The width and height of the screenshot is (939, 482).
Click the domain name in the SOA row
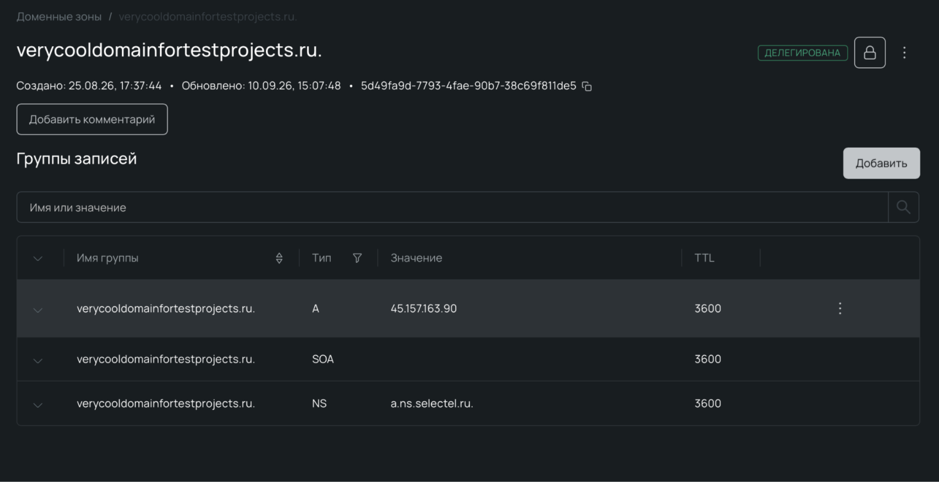click(166, 359)
